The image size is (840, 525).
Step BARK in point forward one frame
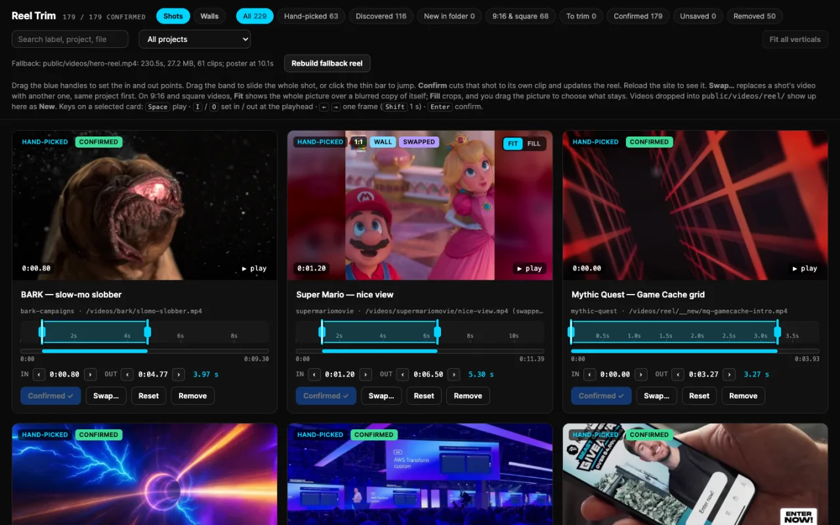tap(91, 375)
